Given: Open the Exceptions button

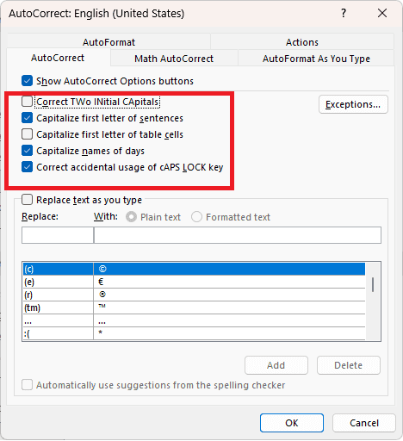Looking at the screenshot, I should click(x=353, y=104).
